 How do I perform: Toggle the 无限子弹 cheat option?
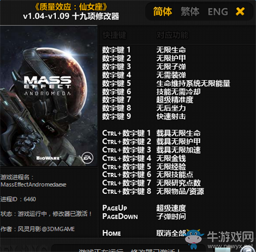coord(171,67)
